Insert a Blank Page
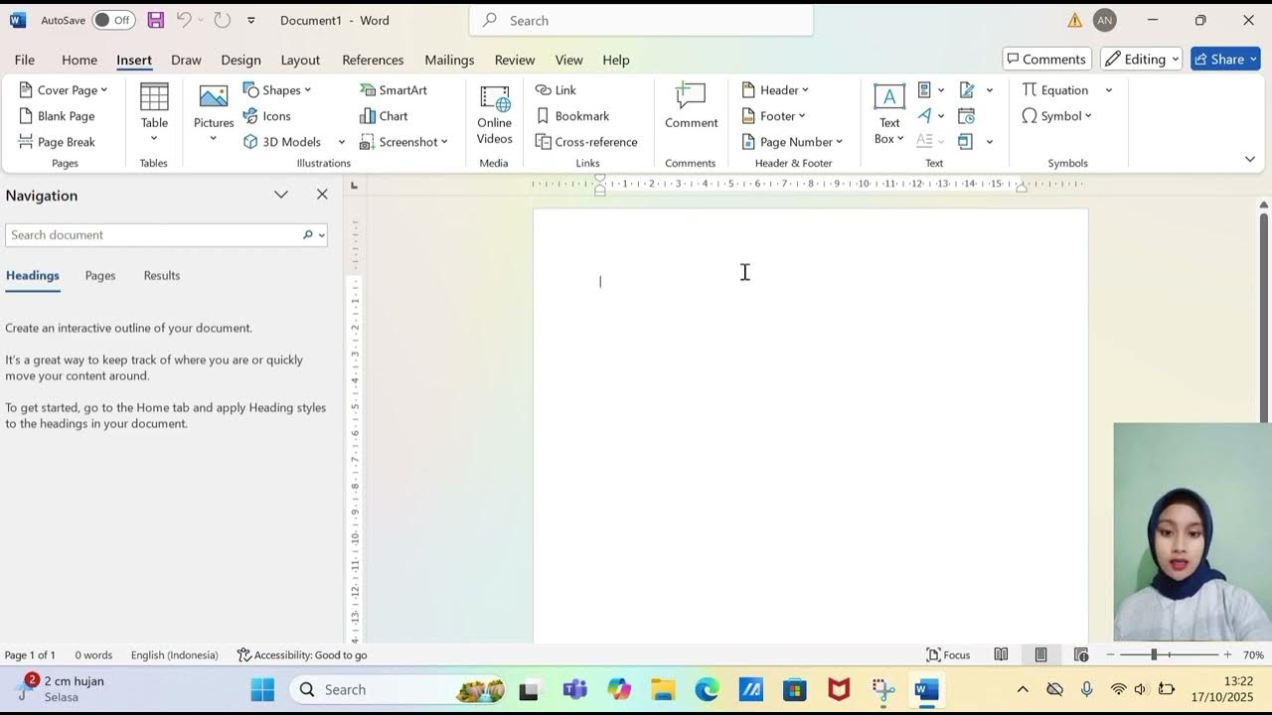1272x715 pixels. point(57,116)
